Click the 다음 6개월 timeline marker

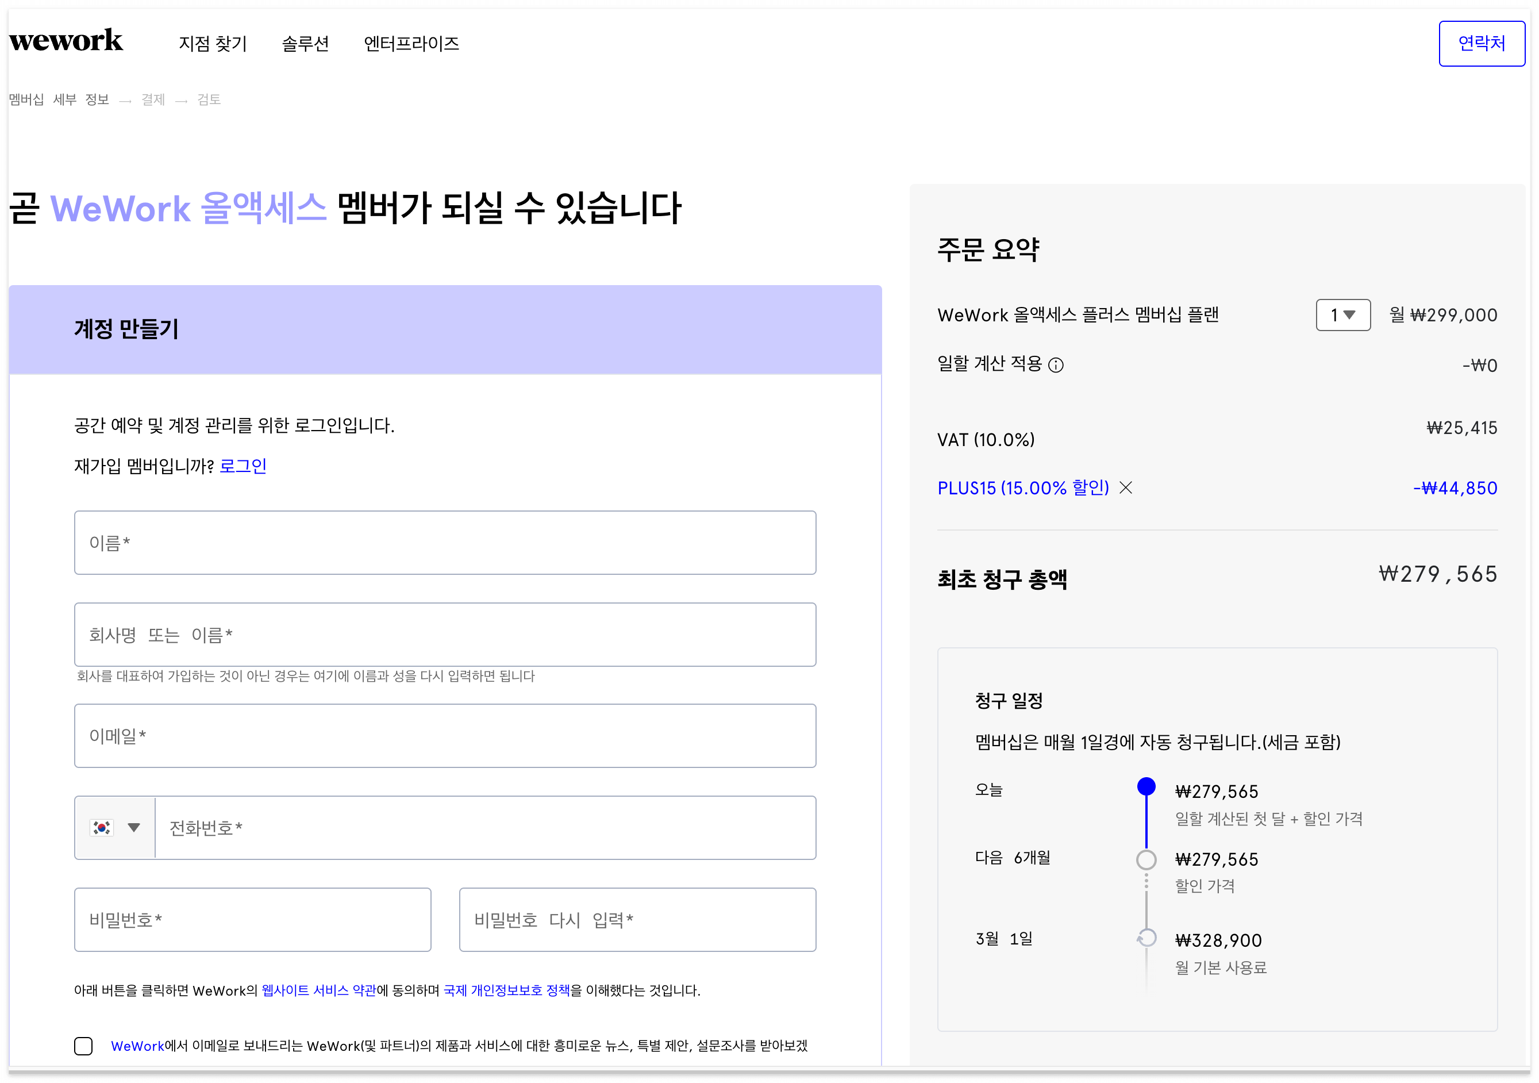[x=1146, y=860]
